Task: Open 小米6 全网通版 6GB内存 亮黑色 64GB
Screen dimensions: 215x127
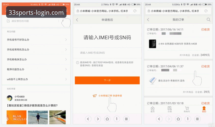Action: (x=178, y=44)
